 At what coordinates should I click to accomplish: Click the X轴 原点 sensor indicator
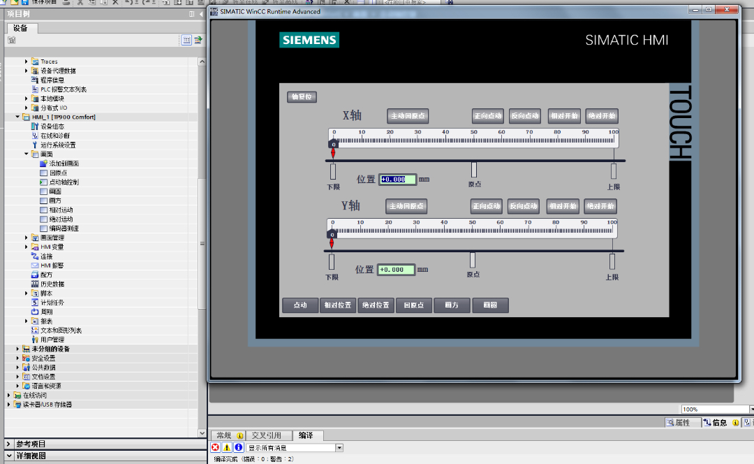tap(474, 170)
